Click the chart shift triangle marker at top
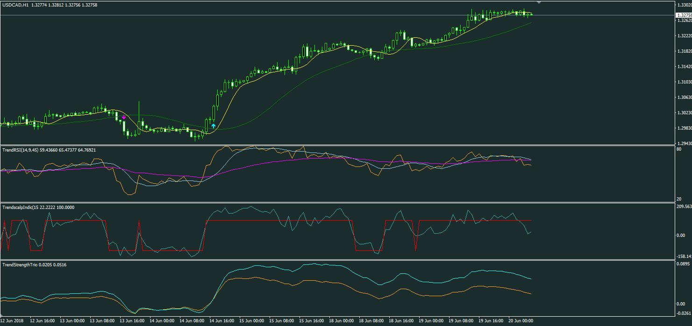 (540, 3)
